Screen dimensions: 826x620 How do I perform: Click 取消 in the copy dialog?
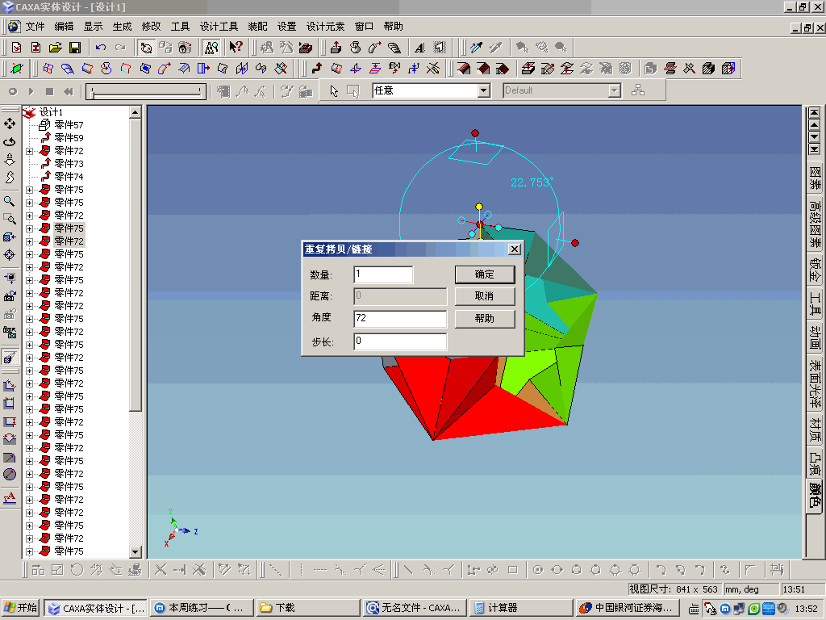point(485,296)
